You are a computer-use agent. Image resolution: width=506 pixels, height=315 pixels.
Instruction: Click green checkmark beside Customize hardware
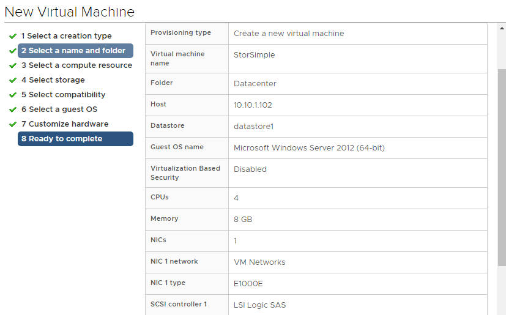pyautogui.click(x=13, y=124)
